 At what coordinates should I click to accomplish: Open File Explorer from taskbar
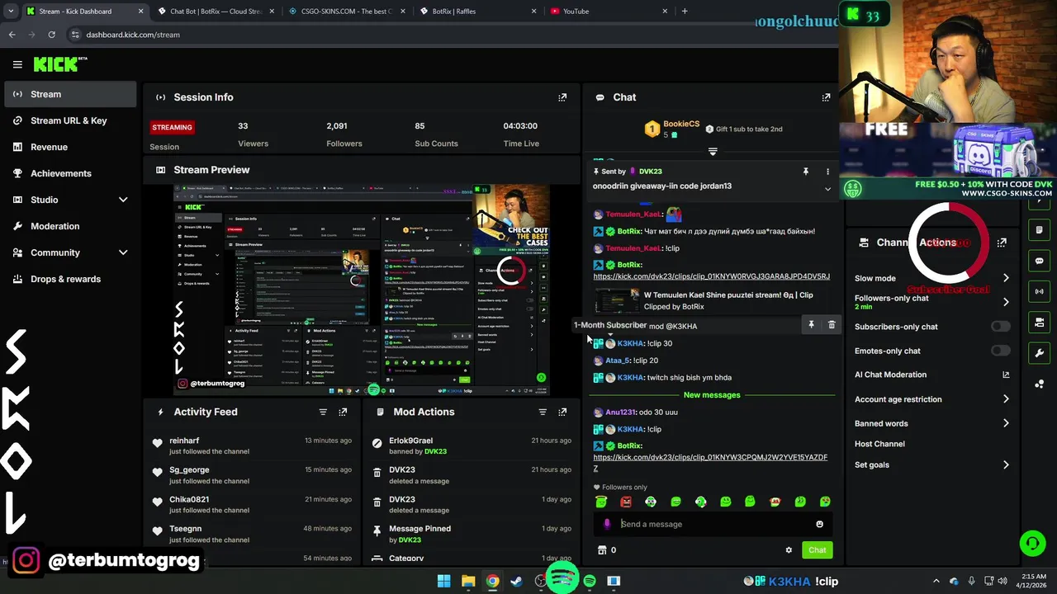468,582
